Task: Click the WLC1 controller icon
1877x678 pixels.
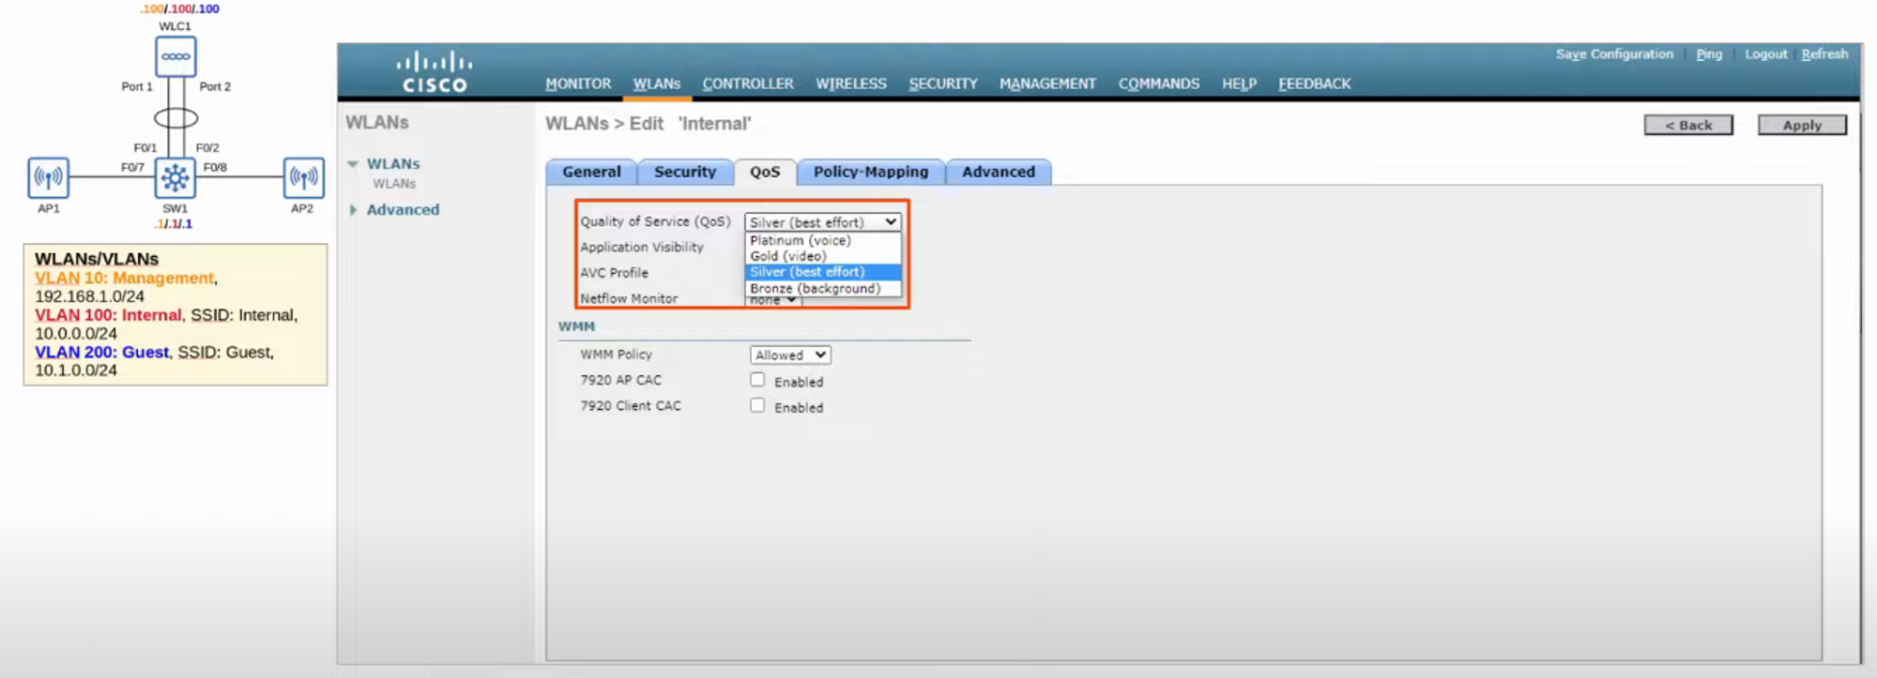Action: coord(175,56)
